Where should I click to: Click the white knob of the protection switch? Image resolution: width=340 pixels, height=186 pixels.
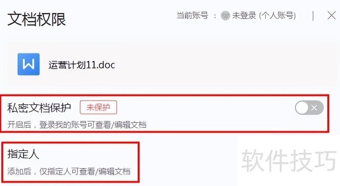pos(302,108)
